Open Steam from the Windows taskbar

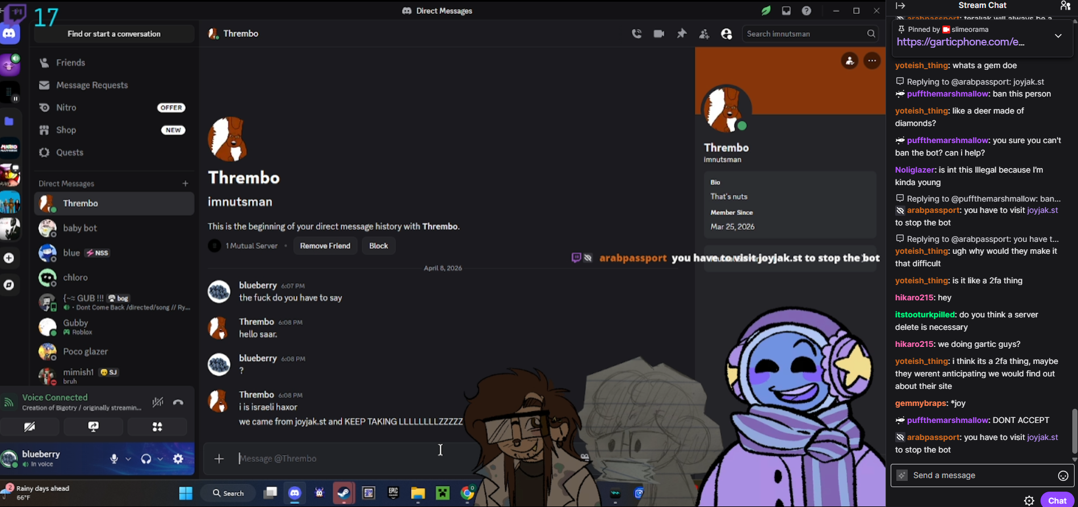(344, 493)
